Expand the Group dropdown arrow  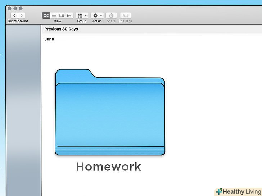[86, 15]
